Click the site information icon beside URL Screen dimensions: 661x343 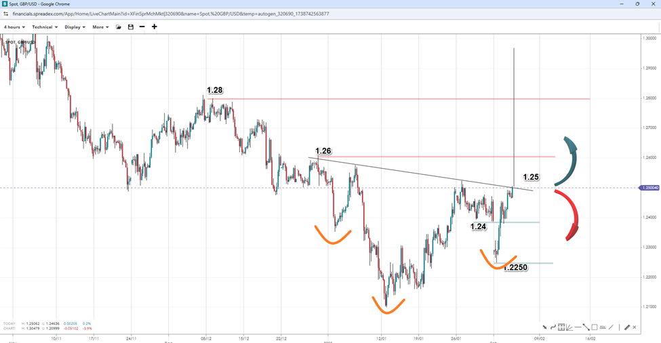(6, 14)
